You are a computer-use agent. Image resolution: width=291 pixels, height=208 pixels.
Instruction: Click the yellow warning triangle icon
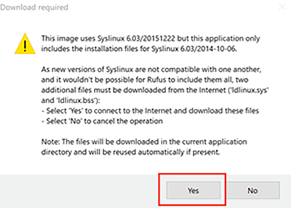click(25, 44)
